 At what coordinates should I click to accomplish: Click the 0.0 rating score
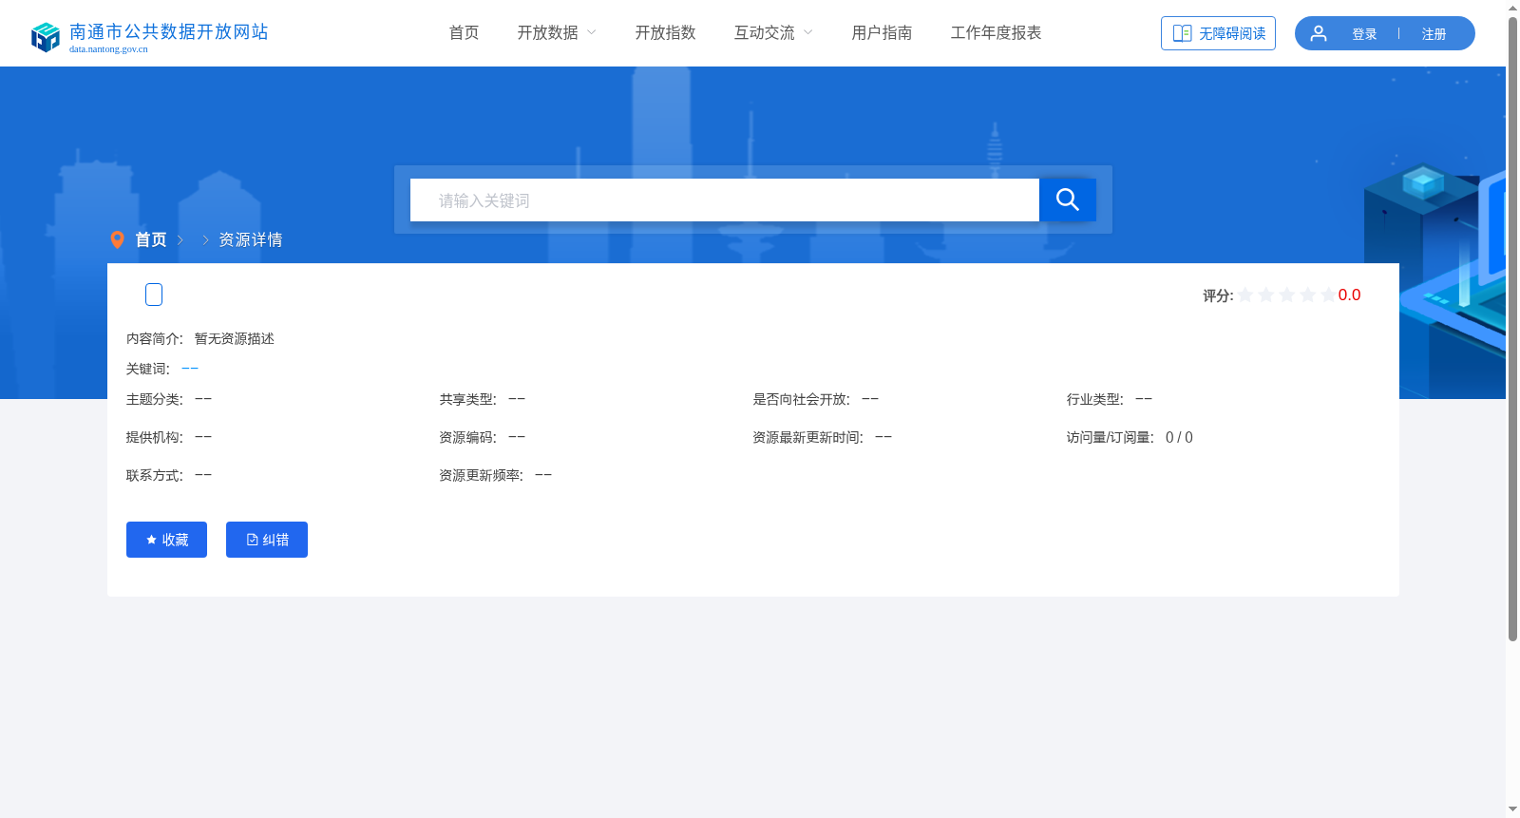[x=1349, y=295]
